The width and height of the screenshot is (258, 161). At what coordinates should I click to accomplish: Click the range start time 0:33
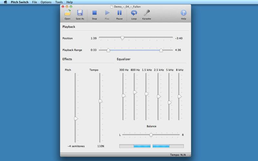(x=94, y=50)
